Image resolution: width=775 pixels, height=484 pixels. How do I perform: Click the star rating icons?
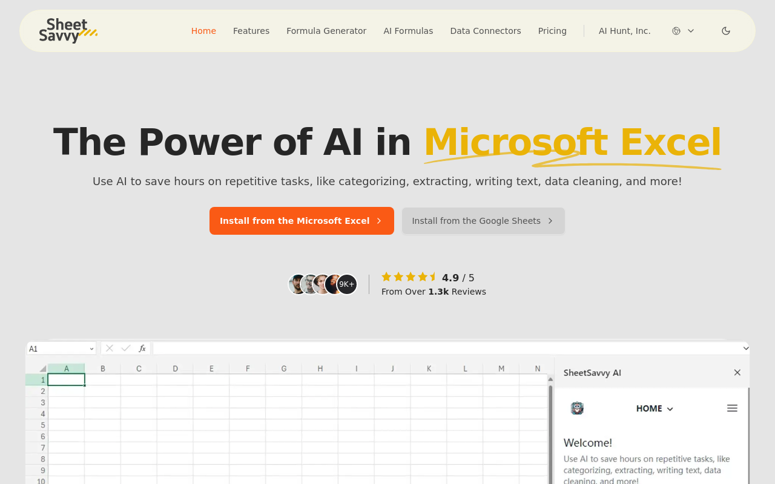pyautogui.click(x=409, y=277)
